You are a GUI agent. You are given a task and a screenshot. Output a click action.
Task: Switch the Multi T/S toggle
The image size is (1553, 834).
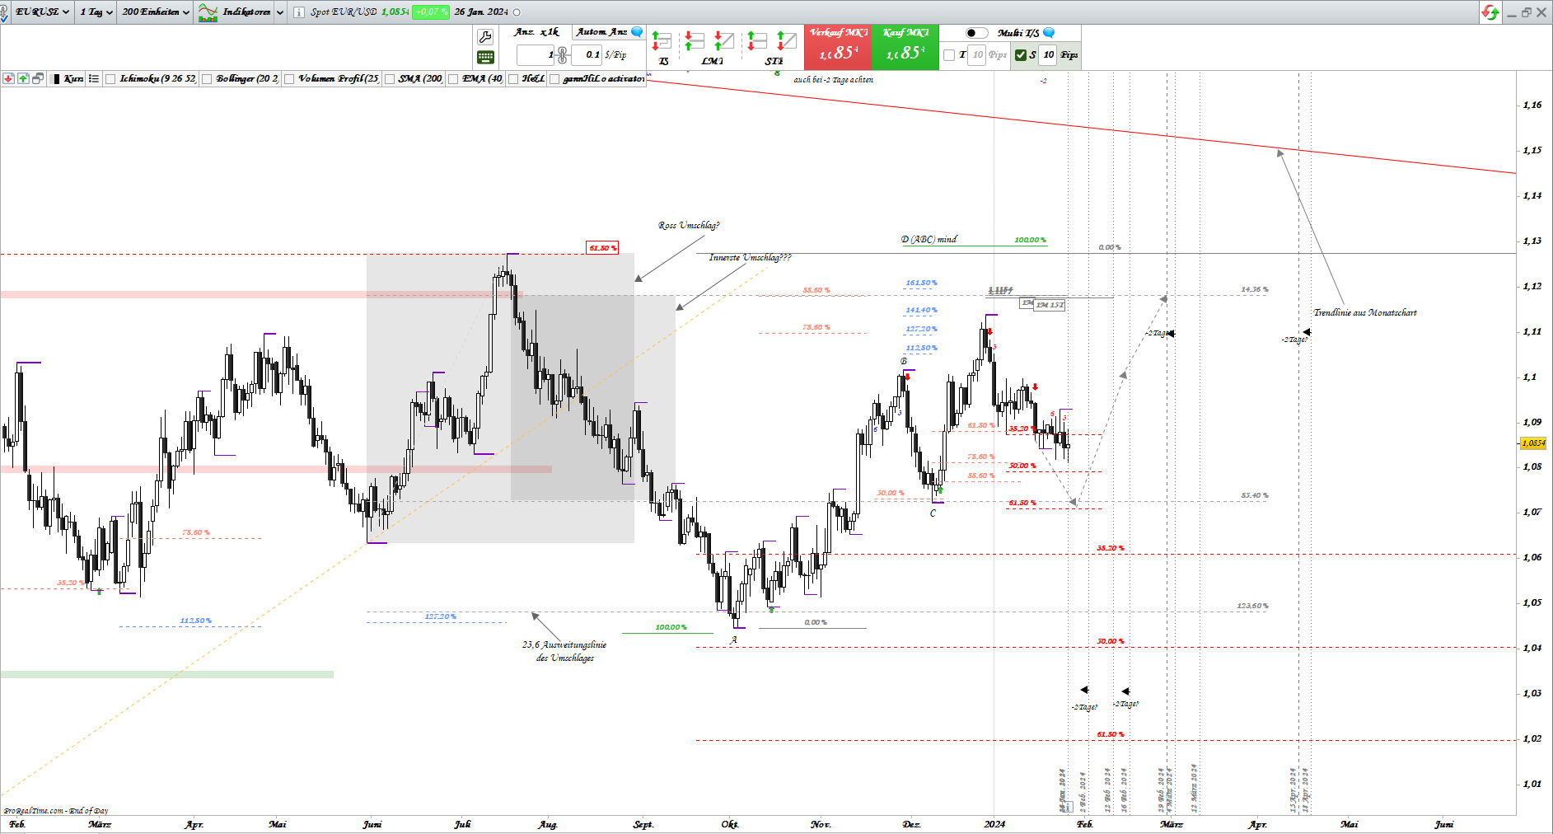(x=976, y=33)
